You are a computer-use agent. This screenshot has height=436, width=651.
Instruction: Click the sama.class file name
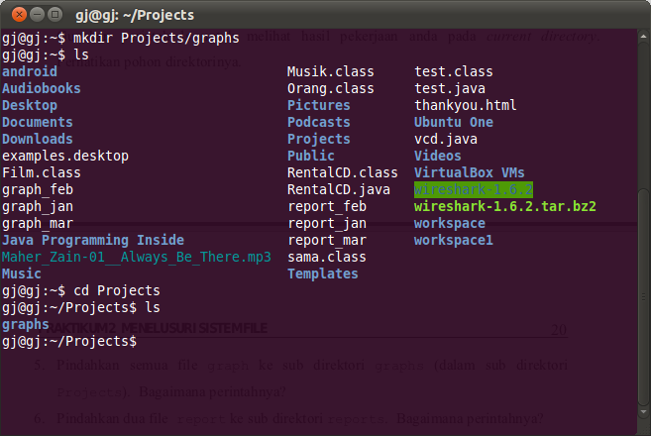click(x=327, y=257)
